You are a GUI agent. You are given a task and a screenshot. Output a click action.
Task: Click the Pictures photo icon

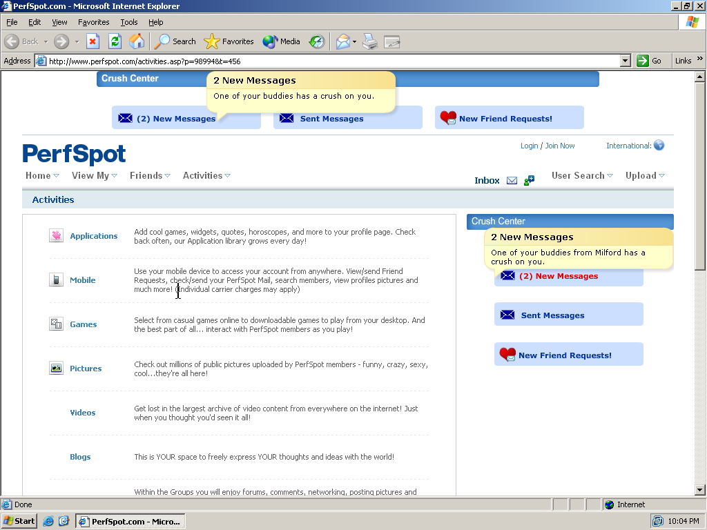pos(56,368)
